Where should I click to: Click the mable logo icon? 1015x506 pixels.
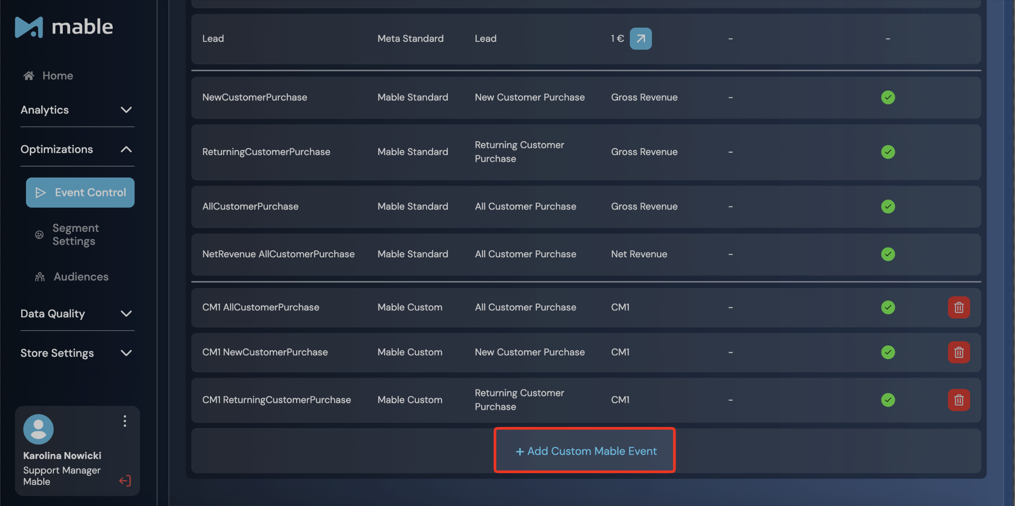[x=29, y=27]
